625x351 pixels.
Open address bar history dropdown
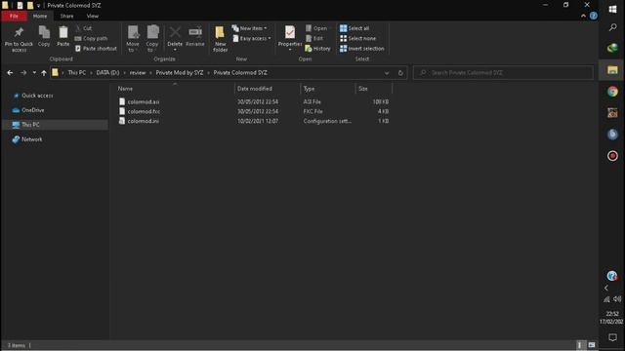pyautogui.click(x=387, y=73)
